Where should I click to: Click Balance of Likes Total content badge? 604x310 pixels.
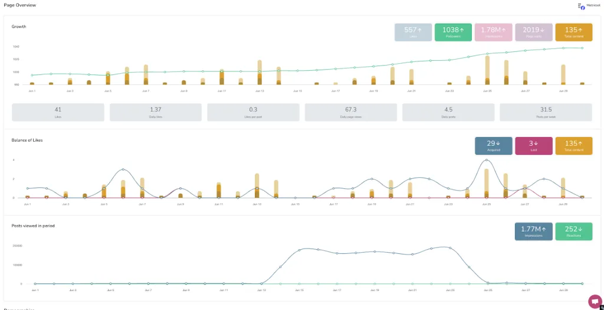point(573,146)
